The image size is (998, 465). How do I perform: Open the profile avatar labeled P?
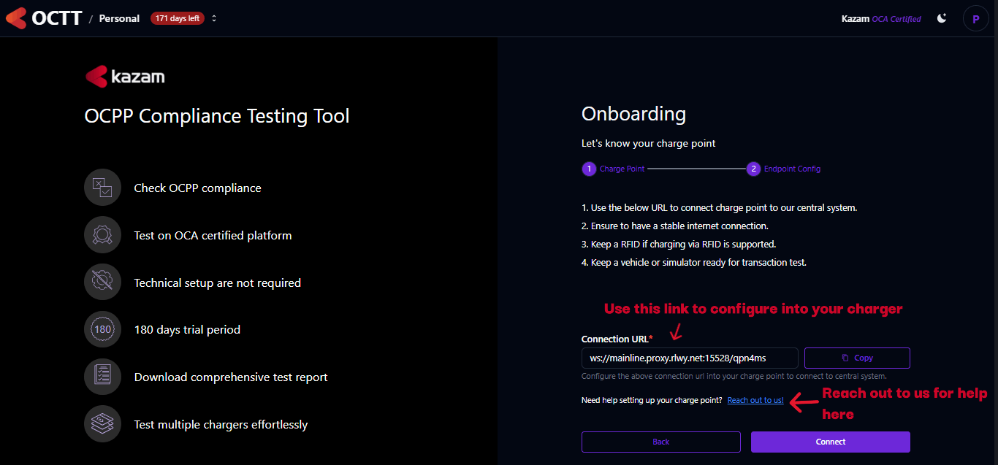tap(975, 19)
